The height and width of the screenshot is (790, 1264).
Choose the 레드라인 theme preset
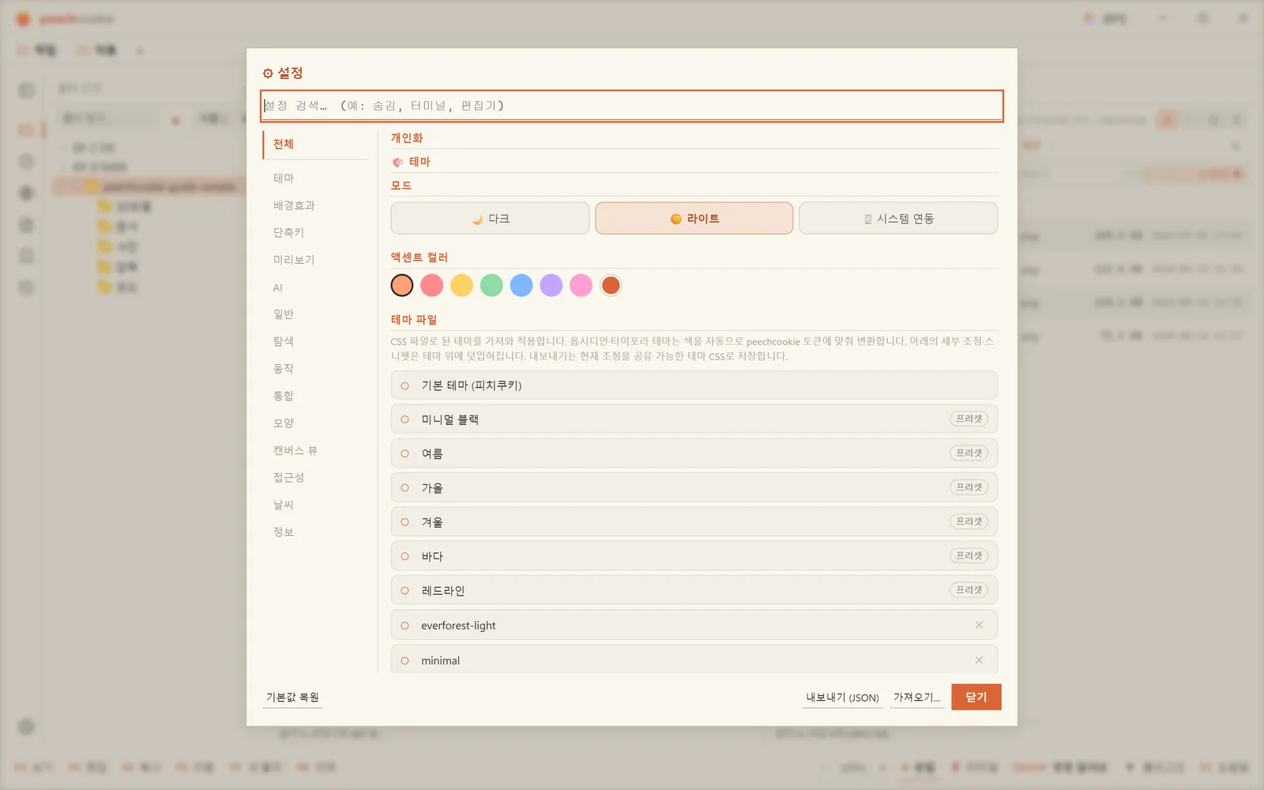point(694,591)
